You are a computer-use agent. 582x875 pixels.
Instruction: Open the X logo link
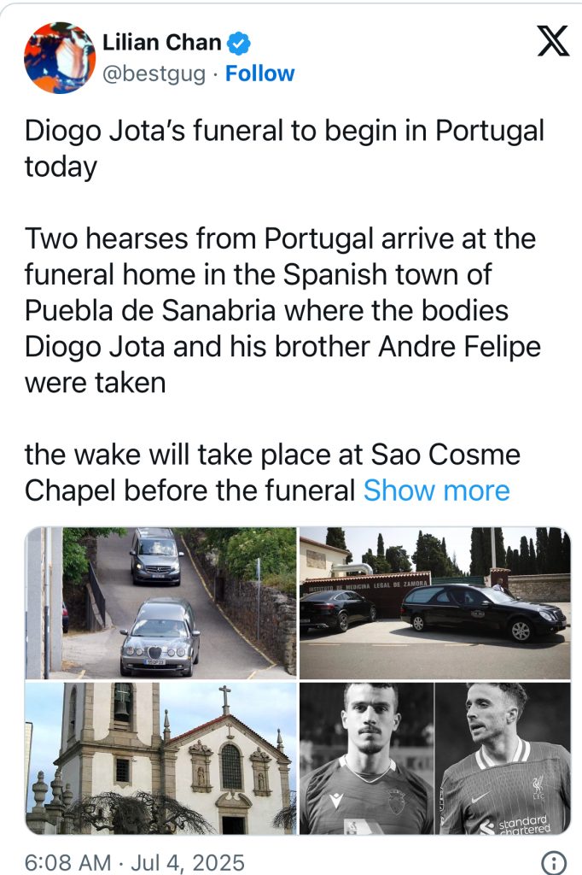(x=553, y=40)
